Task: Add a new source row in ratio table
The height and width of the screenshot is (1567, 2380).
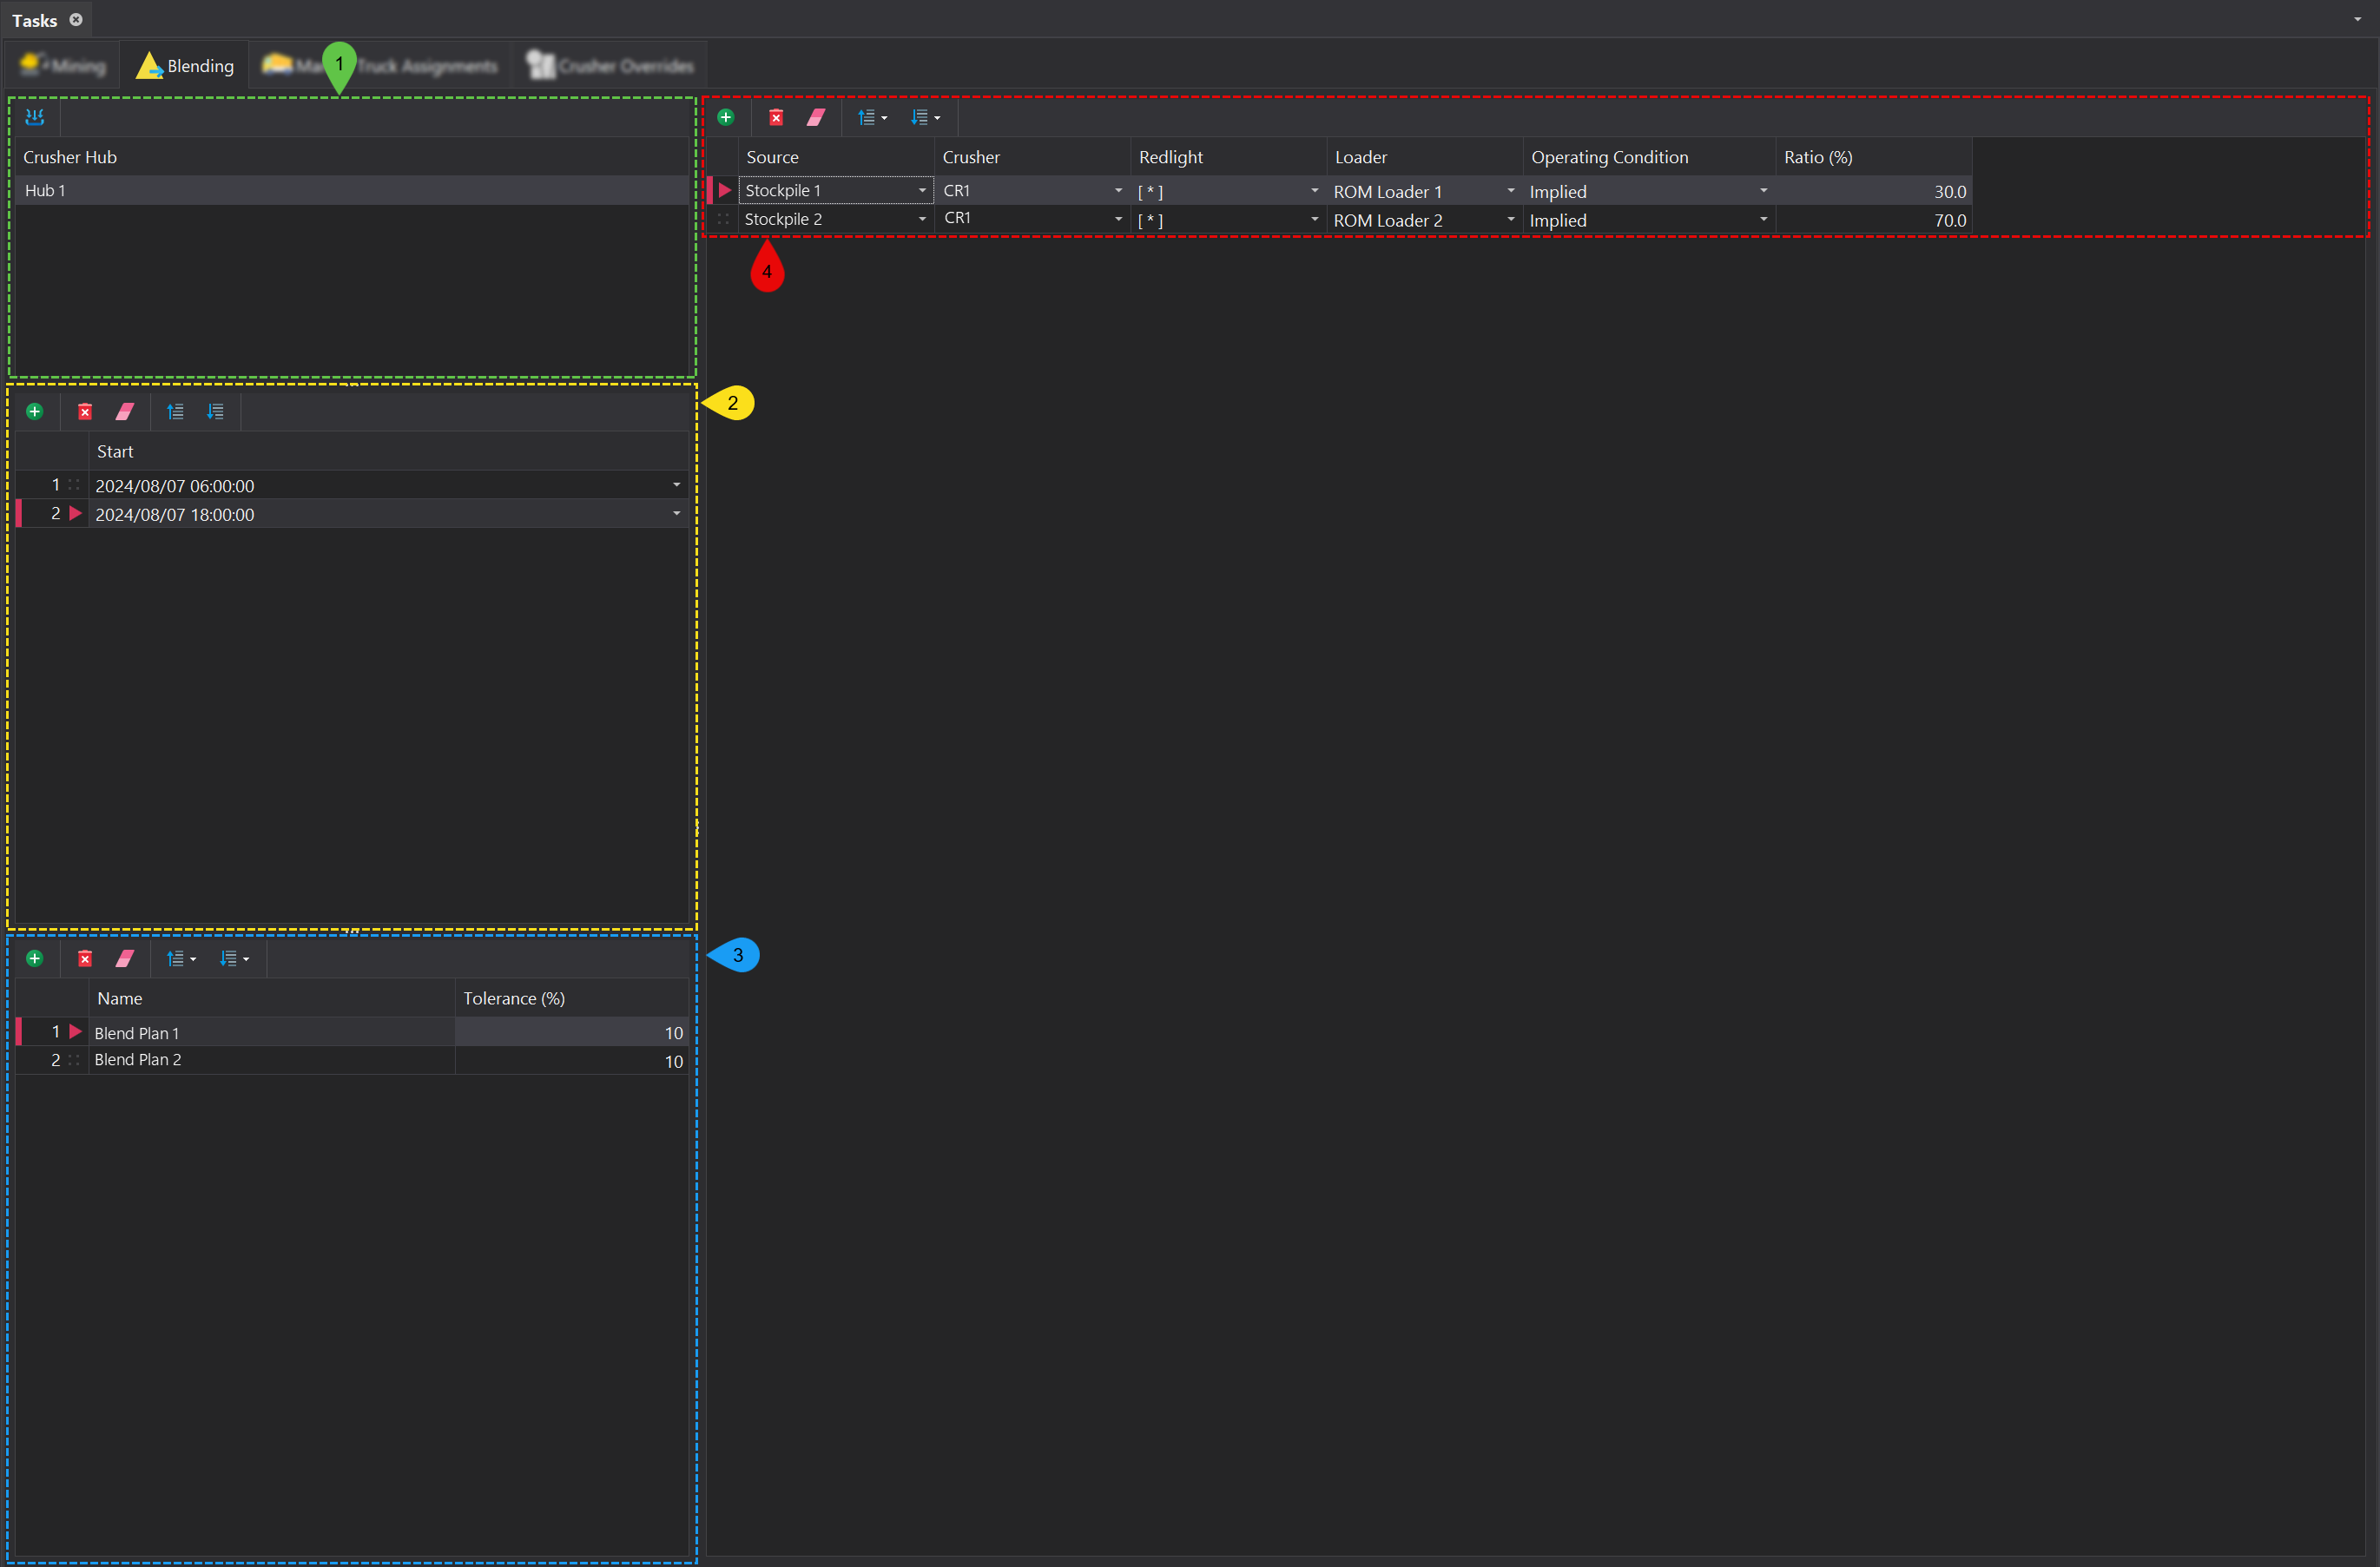Action: pos(726,117)
